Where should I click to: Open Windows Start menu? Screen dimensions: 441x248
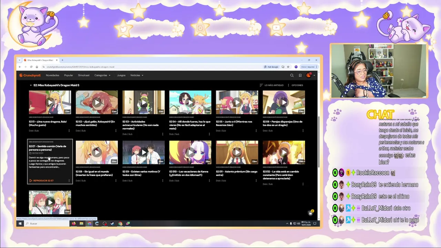click(20, 224)
